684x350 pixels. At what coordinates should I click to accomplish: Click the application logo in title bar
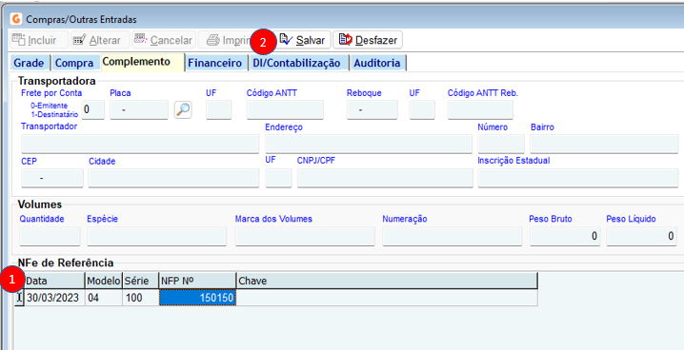pyautogui.click(x=16, y=19)
